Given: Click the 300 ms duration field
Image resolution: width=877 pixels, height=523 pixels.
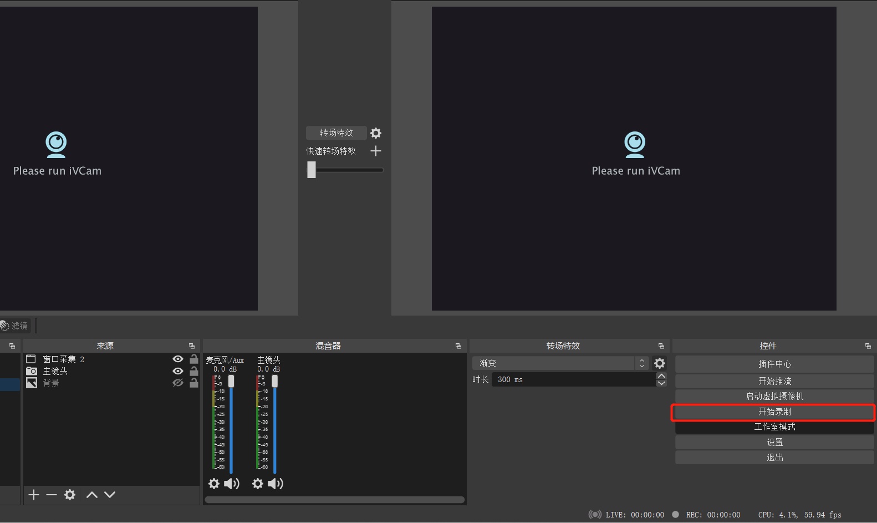Looking at the screenshot, I should [x=574, y=379].
